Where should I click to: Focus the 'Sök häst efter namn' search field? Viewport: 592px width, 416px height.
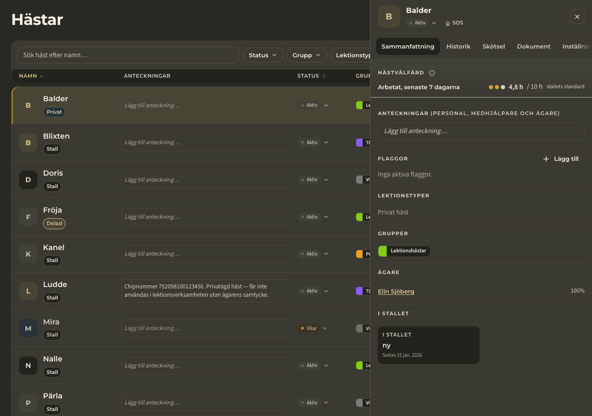128,55
